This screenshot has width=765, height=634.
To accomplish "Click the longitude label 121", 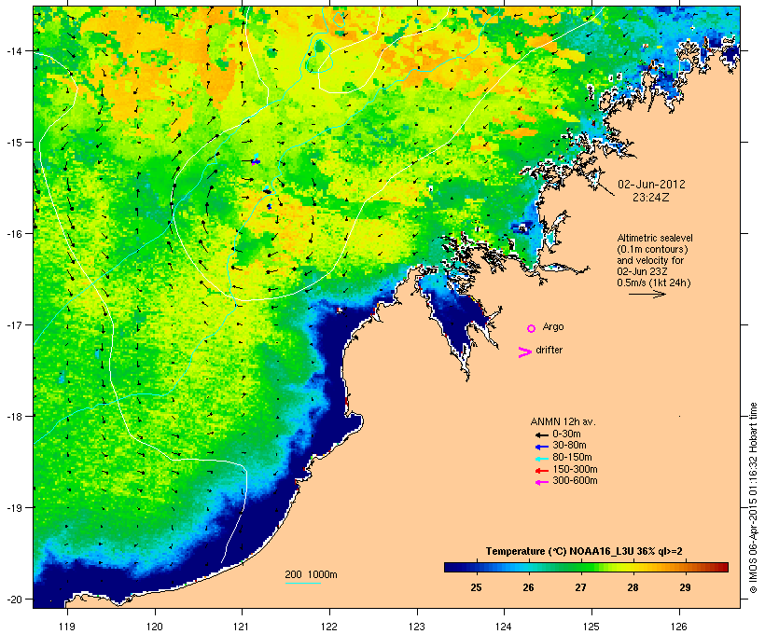I will click(x=242, y=627).
